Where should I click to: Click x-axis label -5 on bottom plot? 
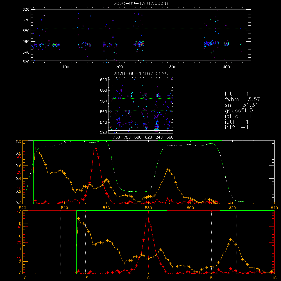[x=86, y=278]
